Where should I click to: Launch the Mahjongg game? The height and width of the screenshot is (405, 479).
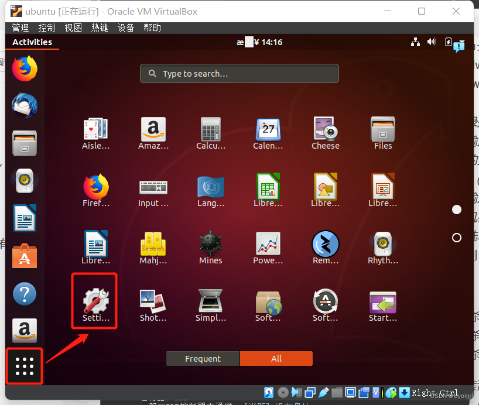point(153,248)
